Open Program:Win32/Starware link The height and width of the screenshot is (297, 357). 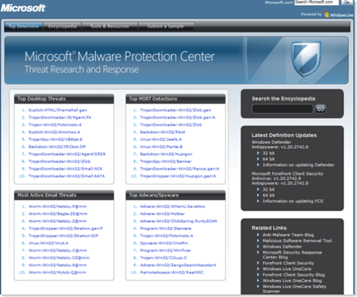coord(165,228)
